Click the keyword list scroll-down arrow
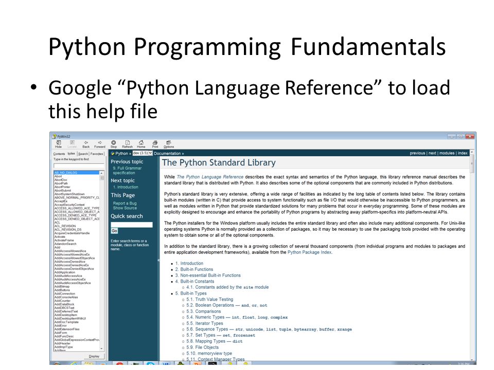The width and height of the screenshot is (494, 370). click(x=101, y=348)
